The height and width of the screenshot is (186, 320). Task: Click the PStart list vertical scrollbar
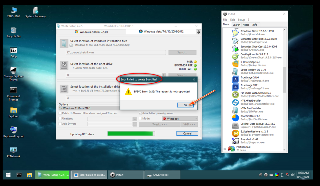tap(284, 80)
